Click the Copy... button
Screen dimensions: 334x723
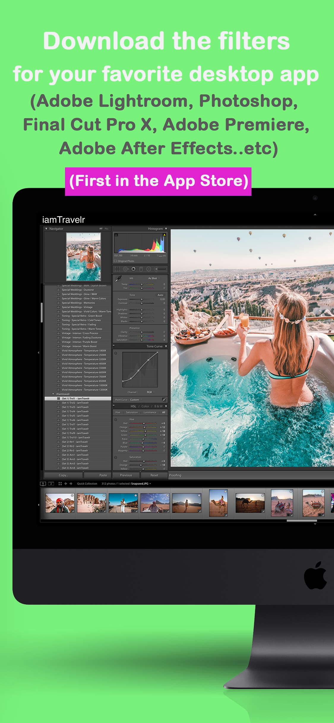coord(63,475)
